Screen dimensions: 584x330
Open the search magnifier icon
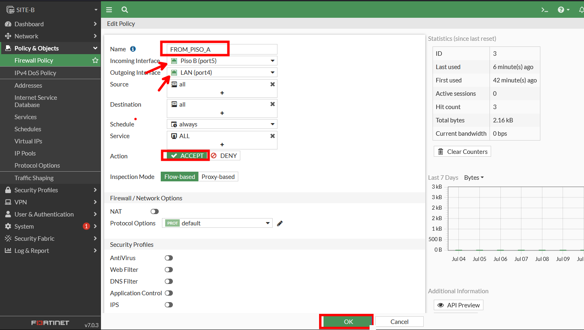125,10
